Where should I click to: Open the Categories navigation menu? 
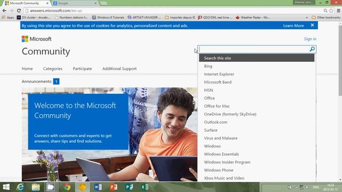(x=52, y=69)
